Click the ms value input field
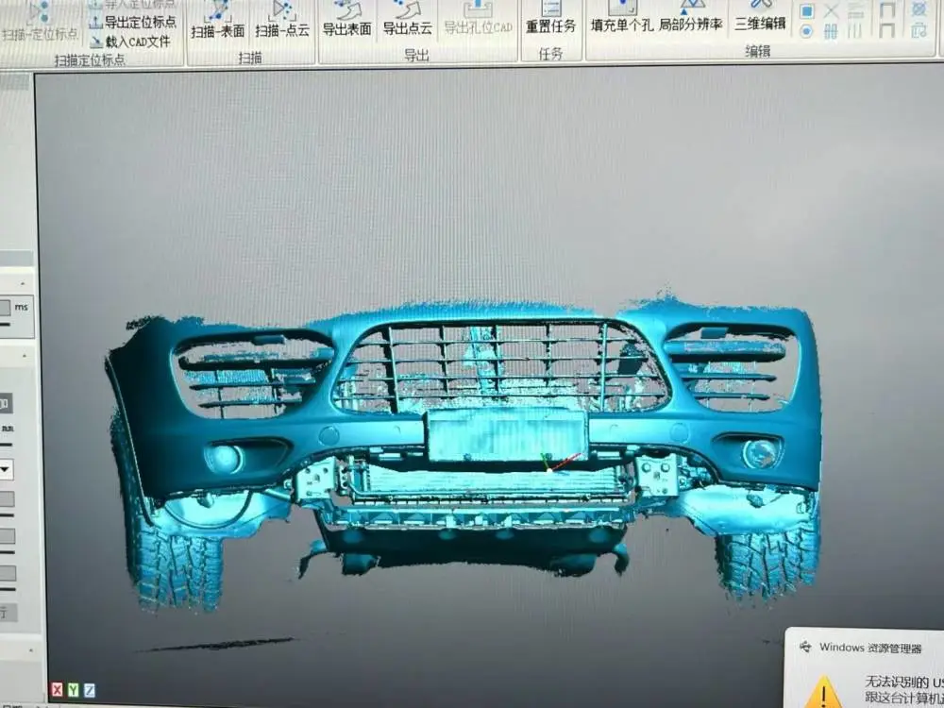 coord(5,308)
